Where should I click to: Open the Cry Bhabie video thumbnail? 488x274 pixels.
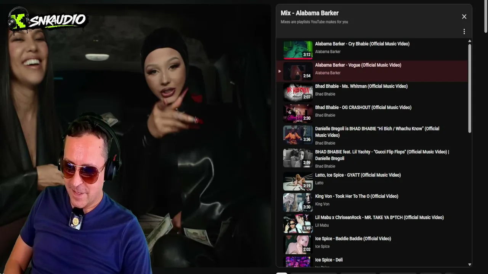[x=298, y=50]
